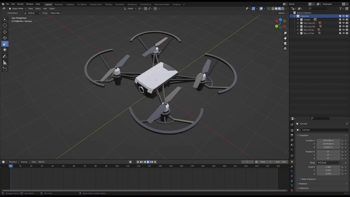The image size is (350, 197).
Task: Select the Move tool in the viewport toolbar
Action: click(x=5, y=32)
